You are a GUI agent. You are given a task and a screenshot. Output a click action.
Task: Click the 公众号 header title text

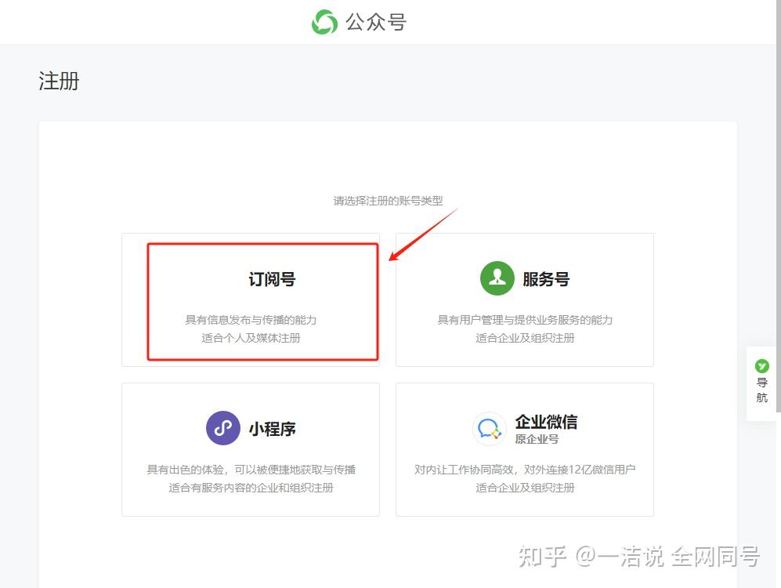coord(376,23)
